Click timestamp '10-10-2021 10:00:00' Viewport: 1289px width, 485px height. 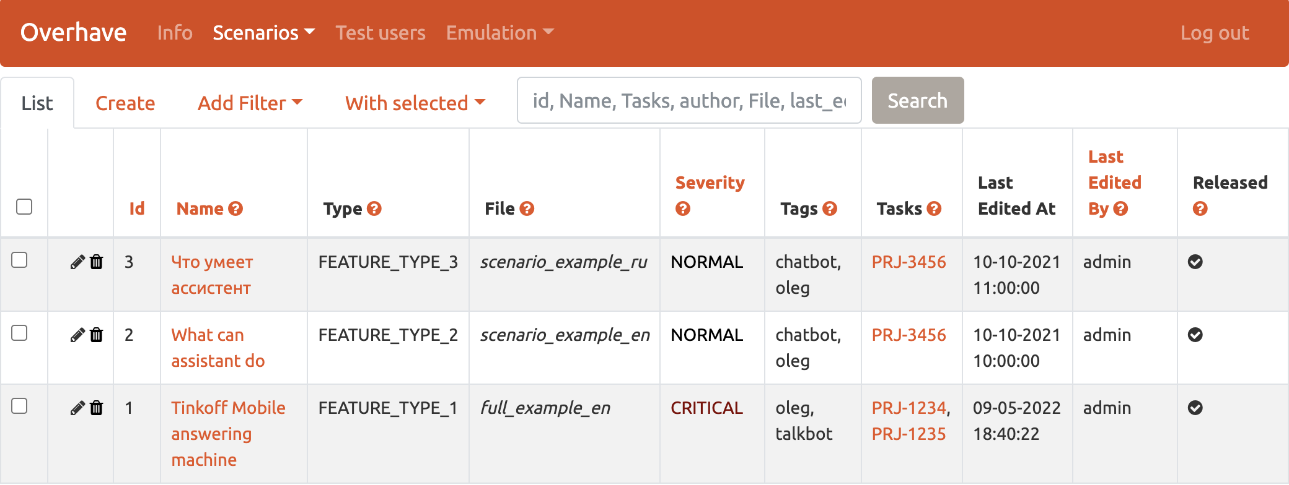pyautogui.click(x=1016, y=348)
